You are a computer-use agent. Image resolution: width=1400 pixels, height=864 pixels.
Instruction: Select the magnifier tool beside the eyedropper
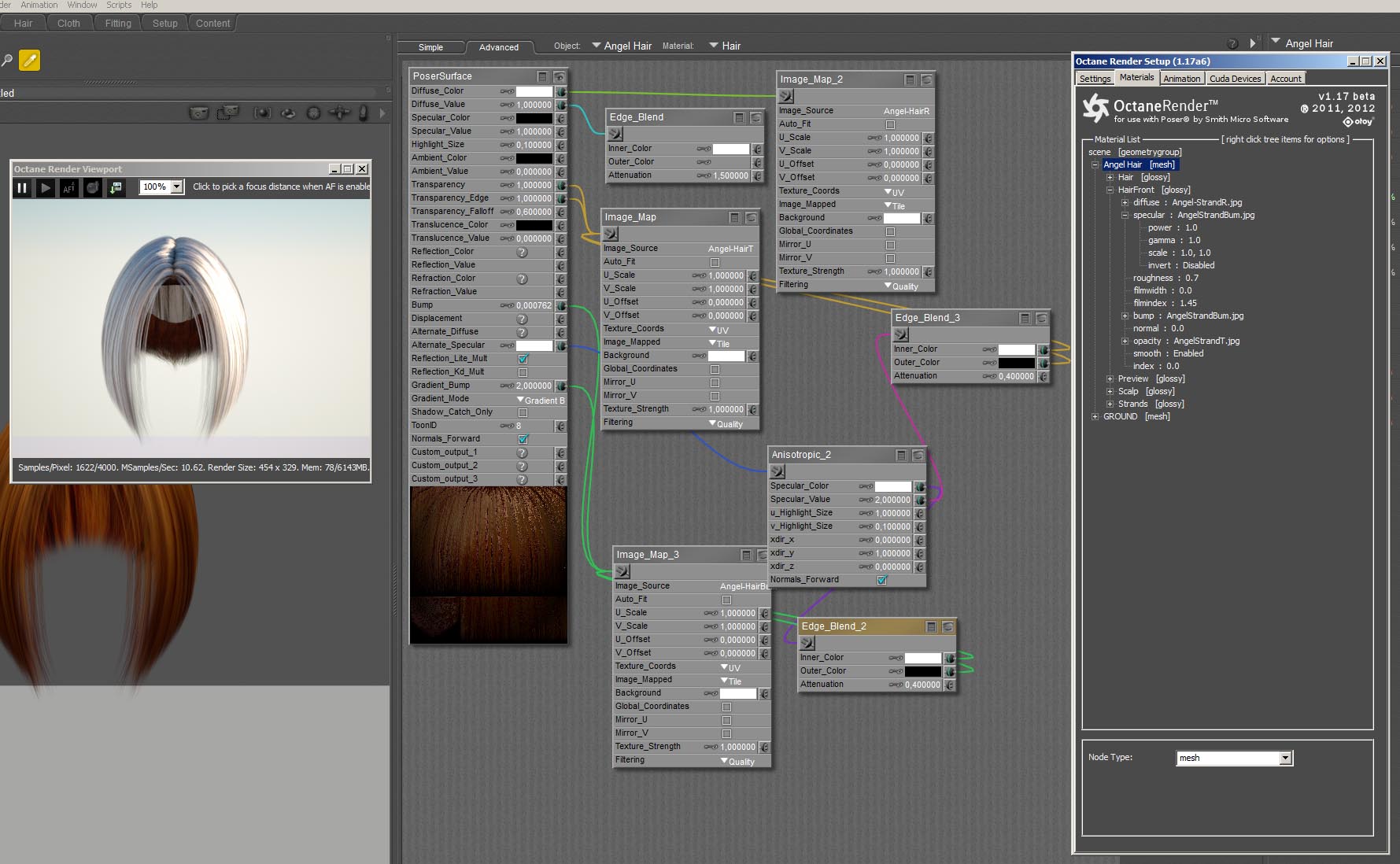click(6, 61)
